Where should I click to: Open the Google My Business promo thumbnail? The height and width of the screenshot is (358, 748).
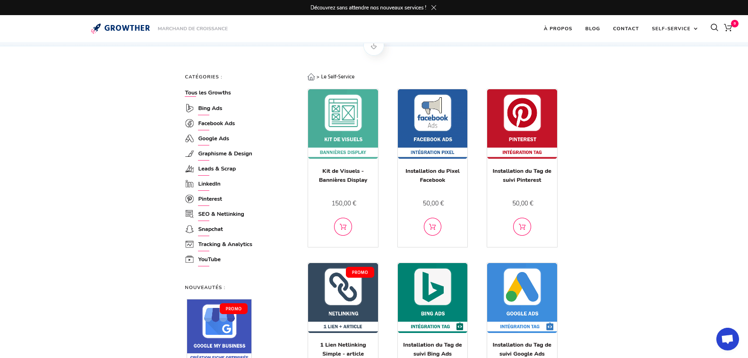point(219,326)
